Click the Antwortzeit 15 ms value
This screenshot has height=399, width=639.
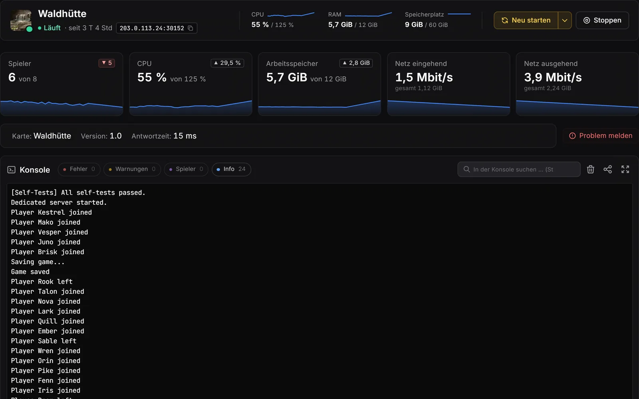tap(185, 136)
